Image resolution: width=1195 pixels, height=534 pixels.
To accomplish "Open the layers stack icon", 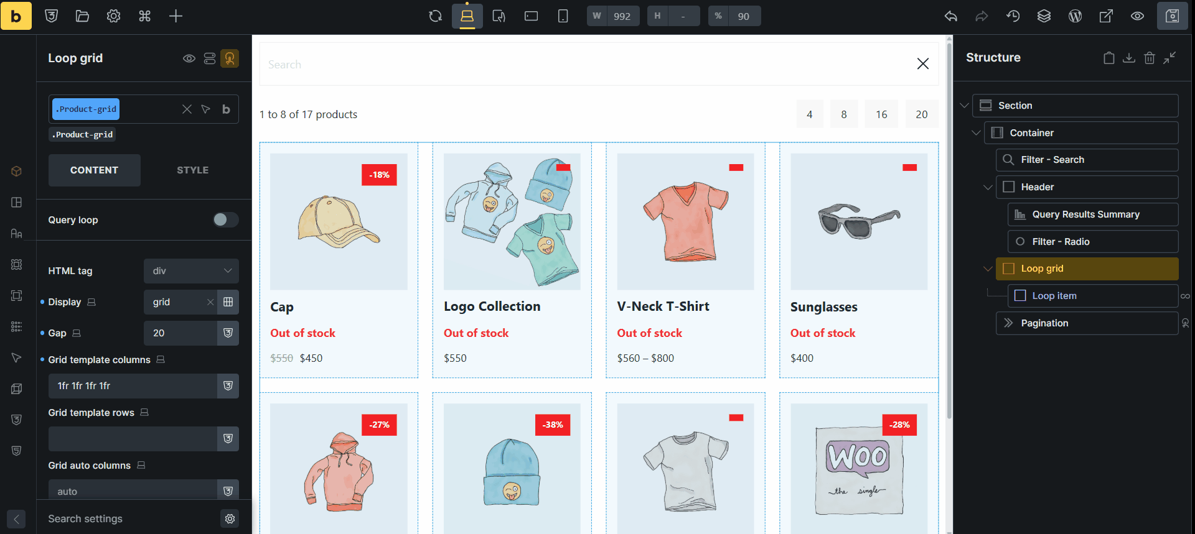I will pos(1044,16).
